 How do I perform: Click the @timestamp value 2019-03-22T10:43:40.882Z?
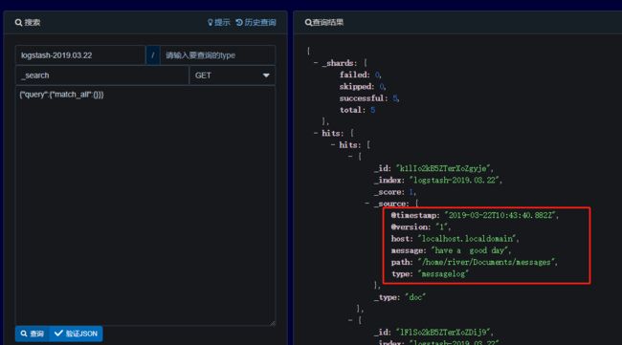click(x=500, y=215)
